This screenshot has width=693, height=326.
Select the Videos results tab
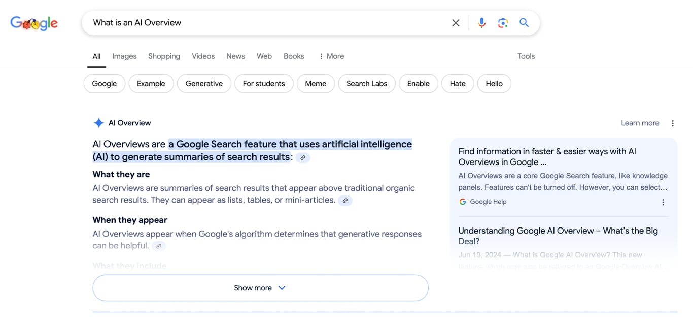[203, 56]
